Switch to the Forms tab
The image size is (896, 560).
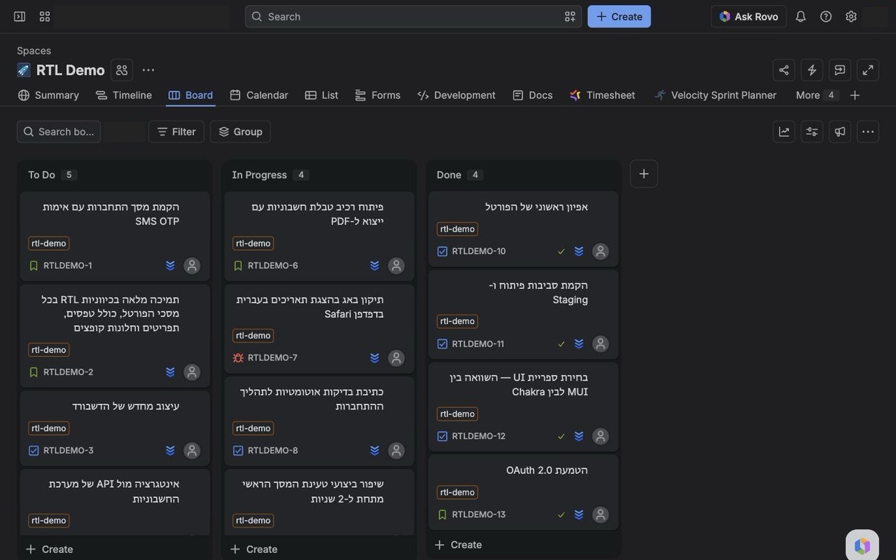(378, 95)
